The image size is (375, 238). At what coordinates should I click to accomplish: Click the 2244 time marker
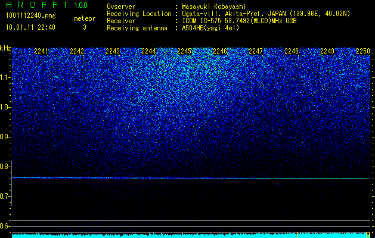[x=148, y=51]
